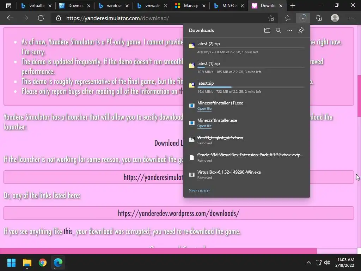Click the latest (2).zip file name
361x271 pixels.
[x=208, y=44]
